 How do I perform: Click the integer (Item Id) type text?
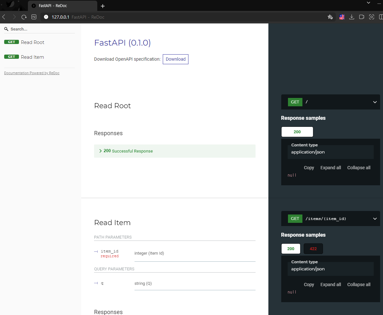pyautogui.click(x=149, y=253)
